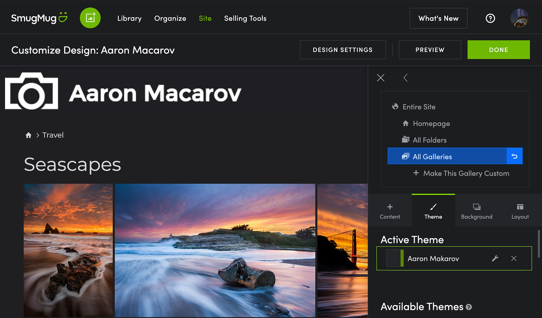
Task: Click the Aaron Makarov theme color swatch
Action: [395, 258]
